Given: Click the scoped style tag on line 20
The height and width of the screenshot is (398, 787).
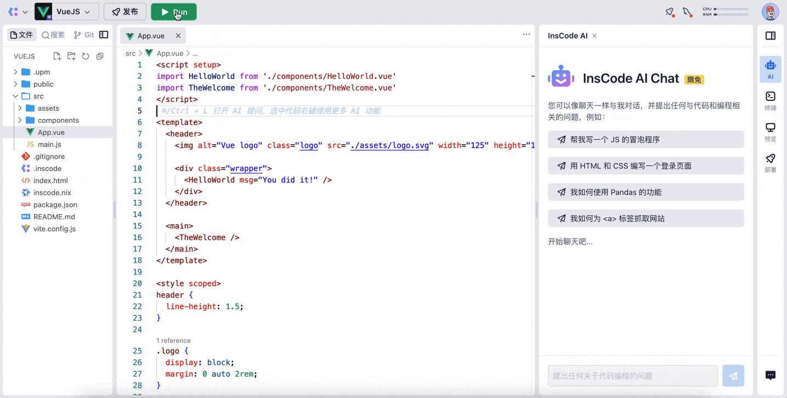Looking at the screenshot, I should coord(202,283).
